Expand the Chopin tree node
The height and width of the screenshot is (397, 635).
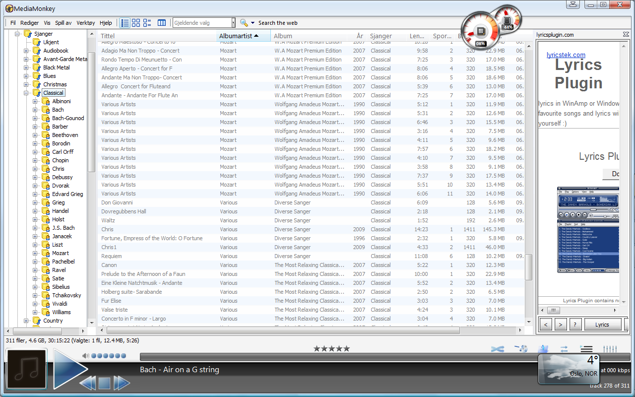coord(35,160)
